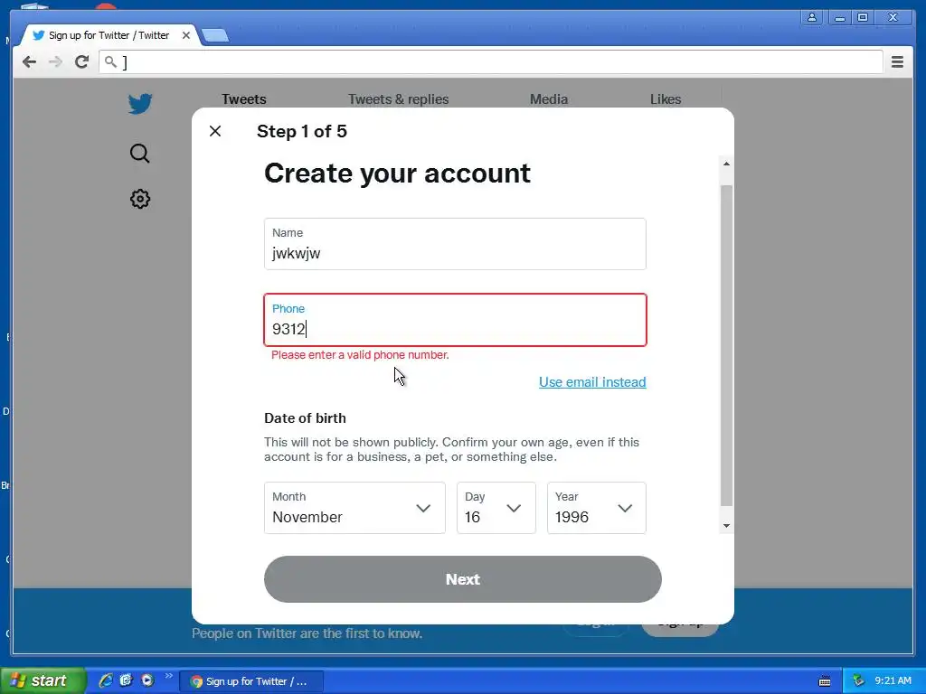Click Use email instead link
The height and width of the screenshot is (694, 926).
point(592,382)
